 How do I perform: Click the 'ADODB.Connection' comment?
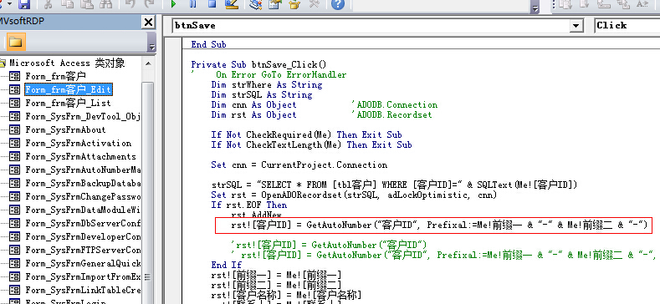pos(394,105)
